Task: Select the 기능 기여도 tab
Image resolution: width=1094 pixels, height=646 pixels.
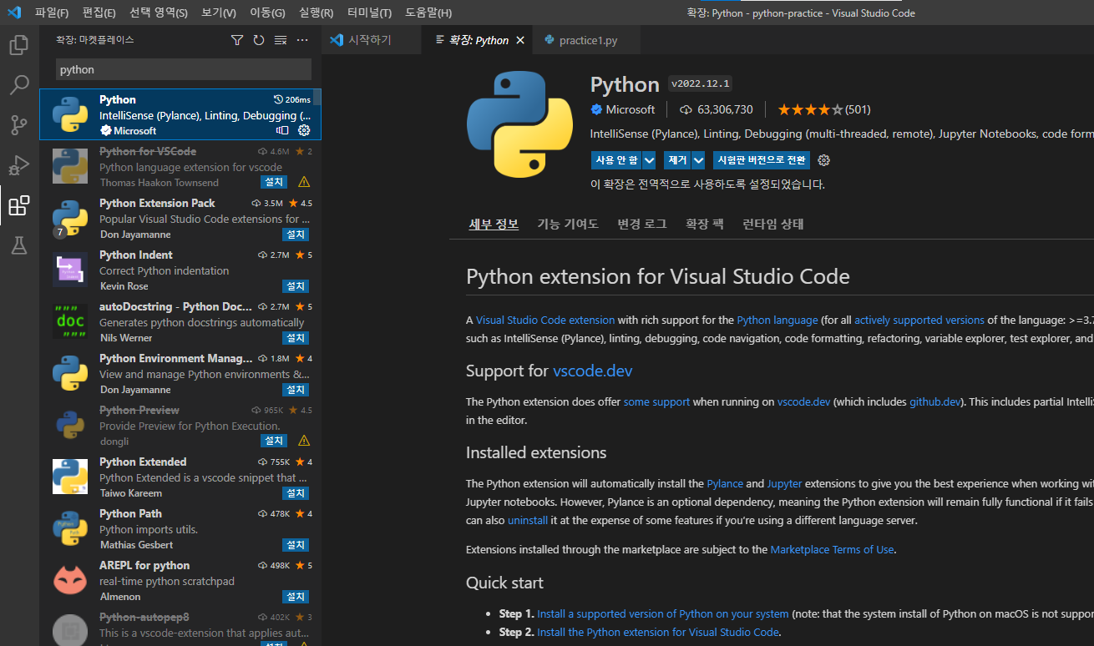Action: pos(568,224)
